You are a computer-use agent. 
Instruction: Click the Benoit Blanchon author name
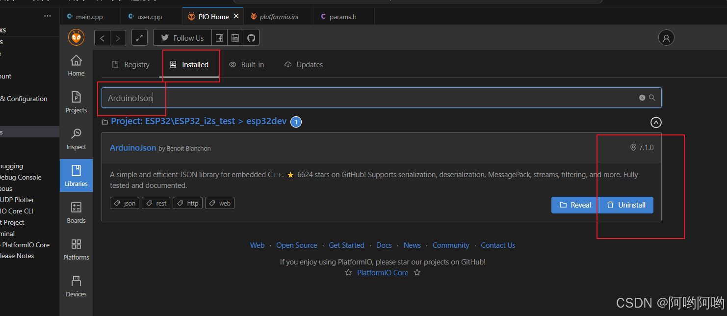click(189, 148)
